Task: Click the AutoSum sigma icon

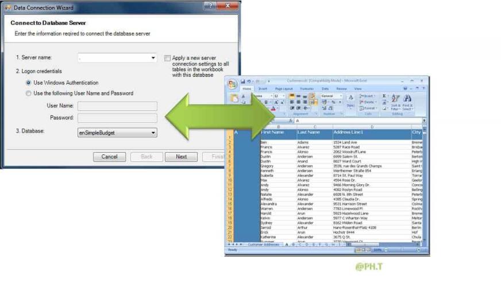Action: click(x=384, y=96)
